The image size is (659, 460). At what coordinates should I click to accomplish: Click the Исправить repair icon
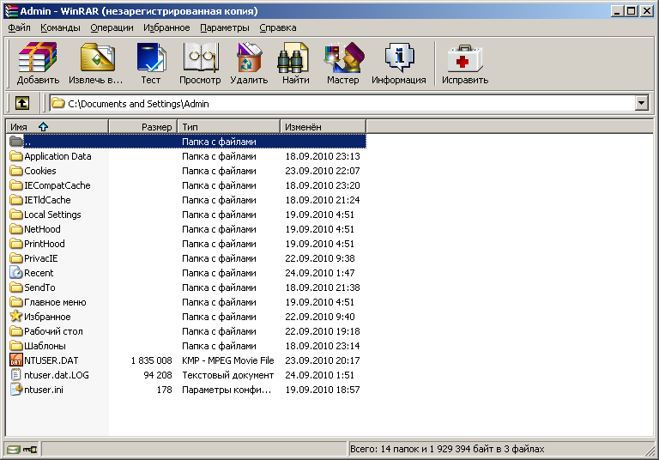click(465, 59)
